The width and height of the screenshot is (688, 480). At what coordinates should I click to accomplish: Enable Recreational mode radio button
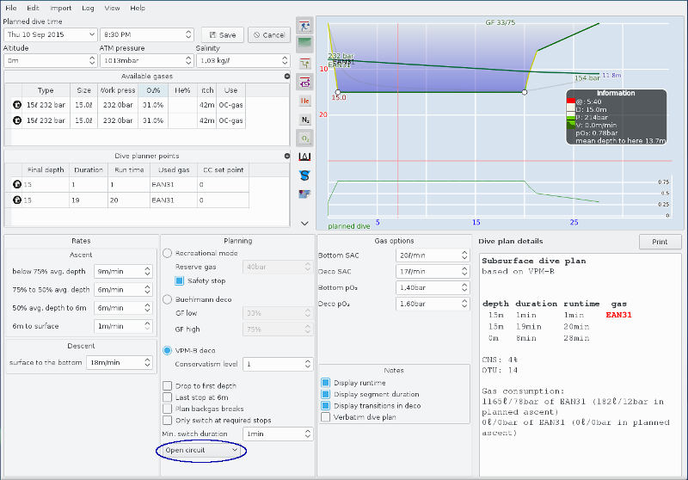pyautogui.click(x=167, y=253)
